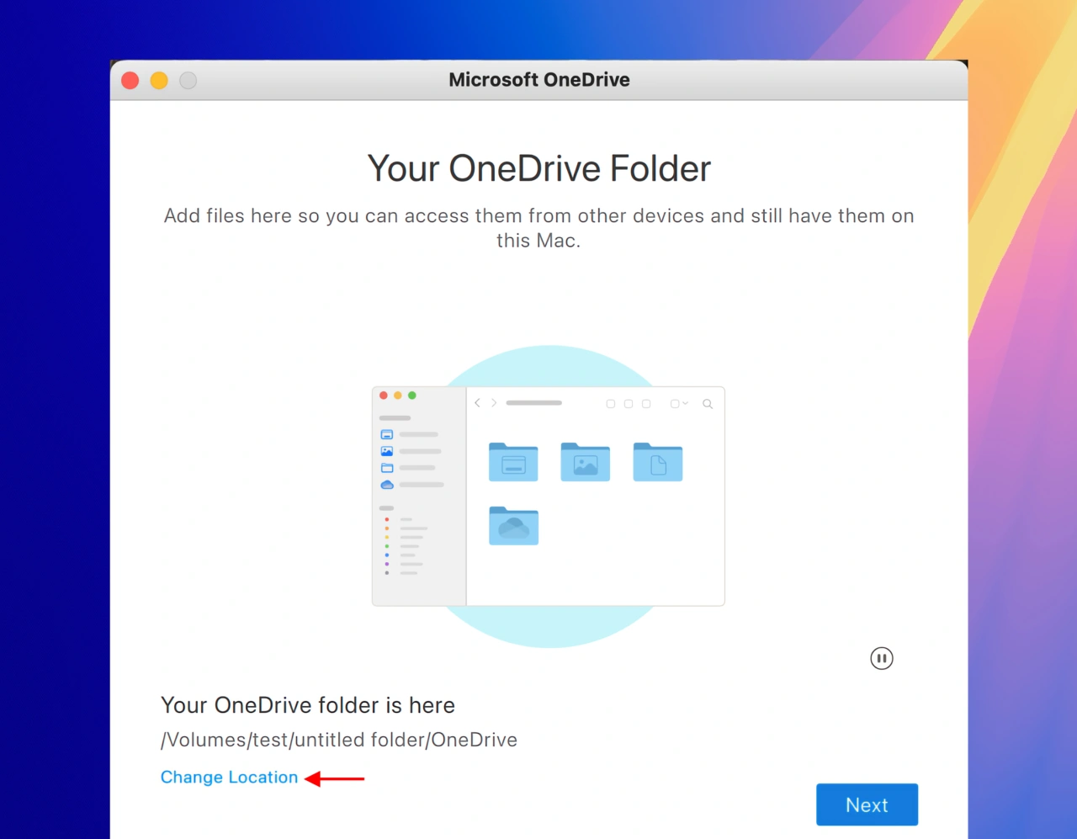
Task: Click the back chevron in illustrated Finder
Action: click(x=477, y=403)
